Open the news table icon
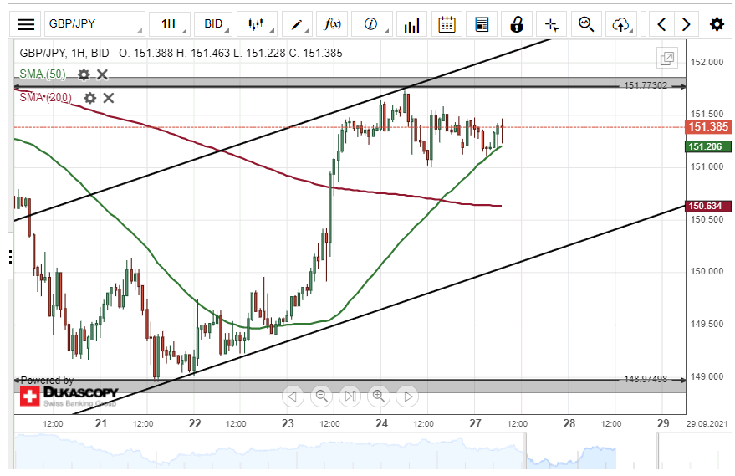 point(482,24)
